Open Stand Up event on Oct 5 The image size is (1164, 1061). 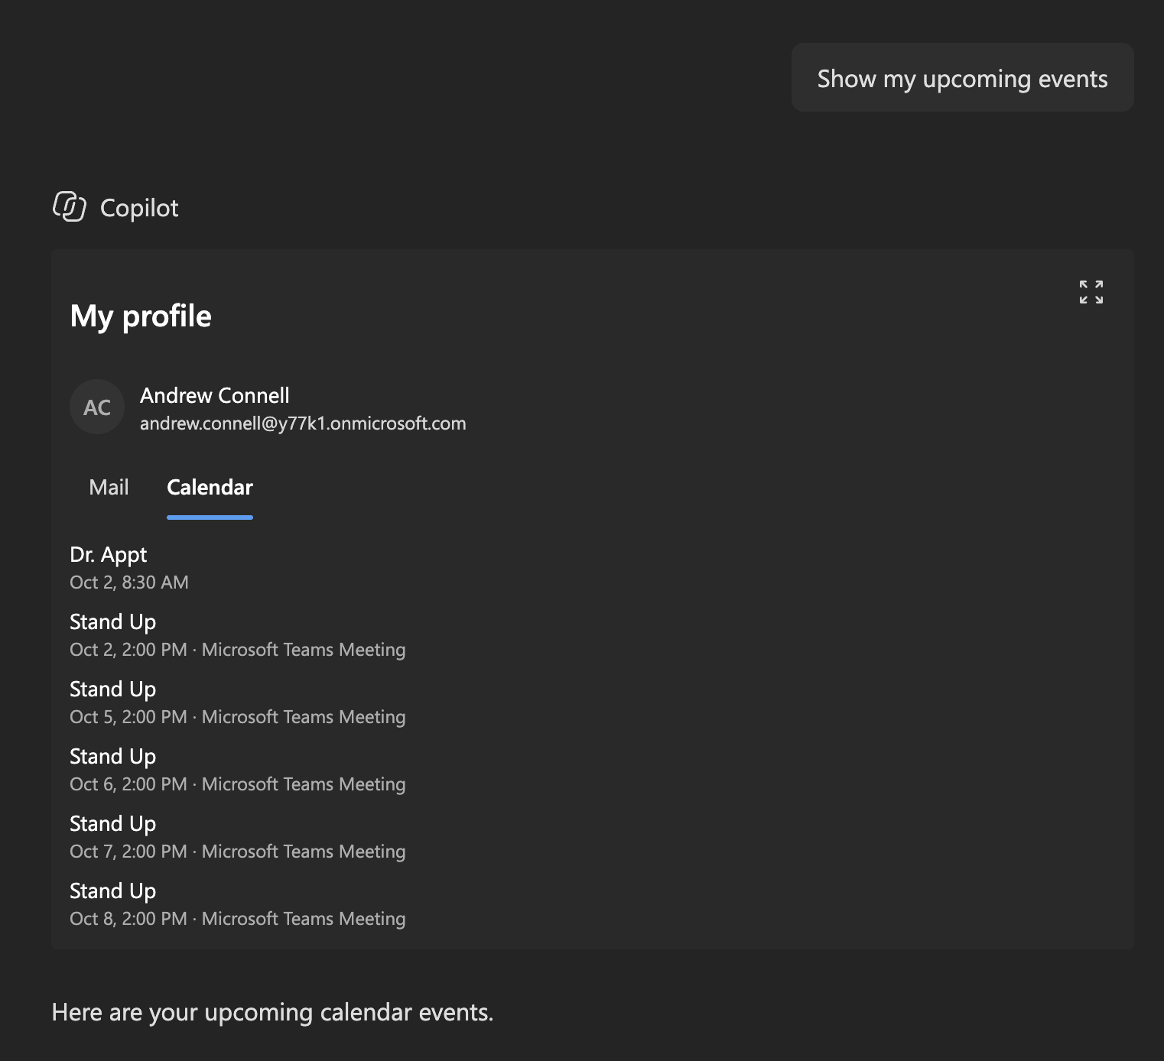click(237, 703)
